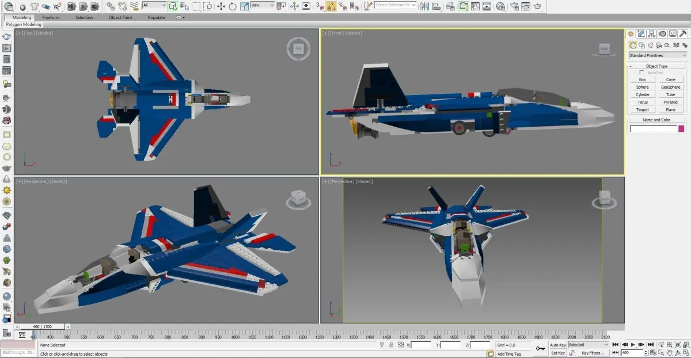Screen dimensions: 691x358
Task: Activate the Select and Rotate tool
Action: (x=232, y=6)
